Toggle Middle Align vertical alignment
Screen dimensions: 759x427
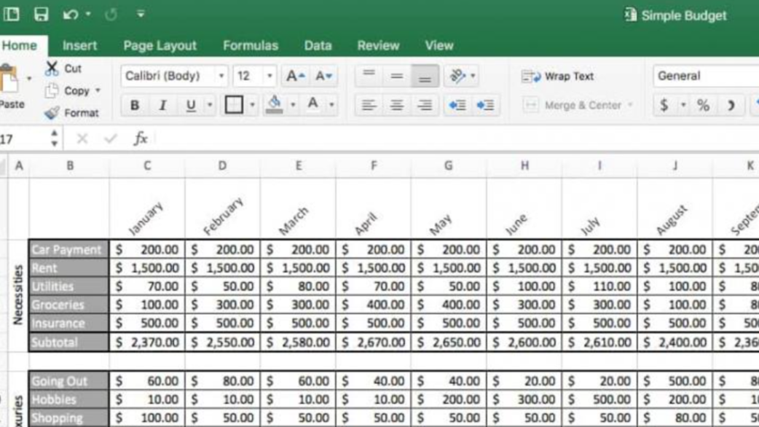pyautogui.click(x=397, y=76)
